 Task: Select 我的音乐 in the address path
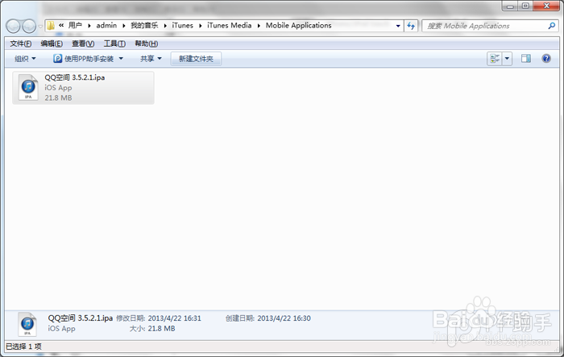pos(144,25)
